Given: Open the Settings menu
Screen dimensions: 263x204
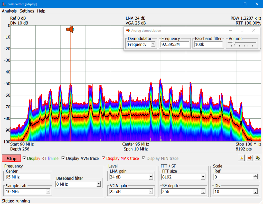Looking at the screenshot, I should pyautogui.click(x=27, y=11).
